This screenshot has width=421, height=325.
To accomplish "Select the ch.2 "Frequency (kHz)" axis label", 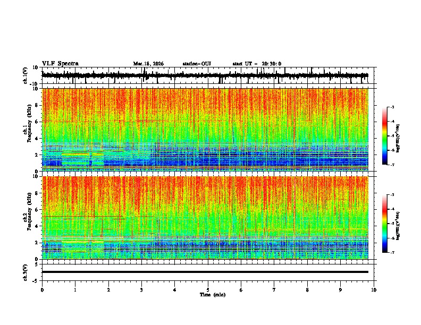I will [x=30, y=211].
